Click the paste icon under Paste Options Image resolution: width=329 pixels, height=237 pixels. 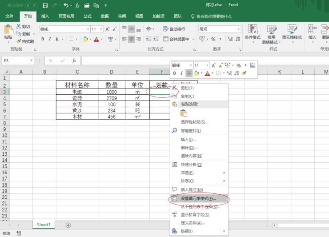(x=184, y=113)
